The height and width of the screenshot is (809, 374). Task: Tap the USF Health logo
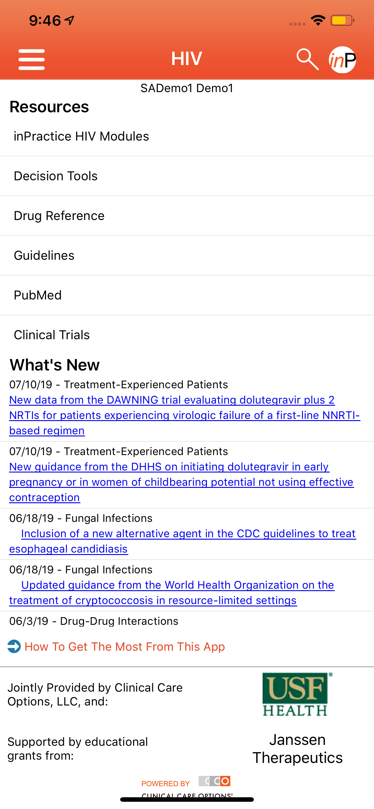coord(296,694)
